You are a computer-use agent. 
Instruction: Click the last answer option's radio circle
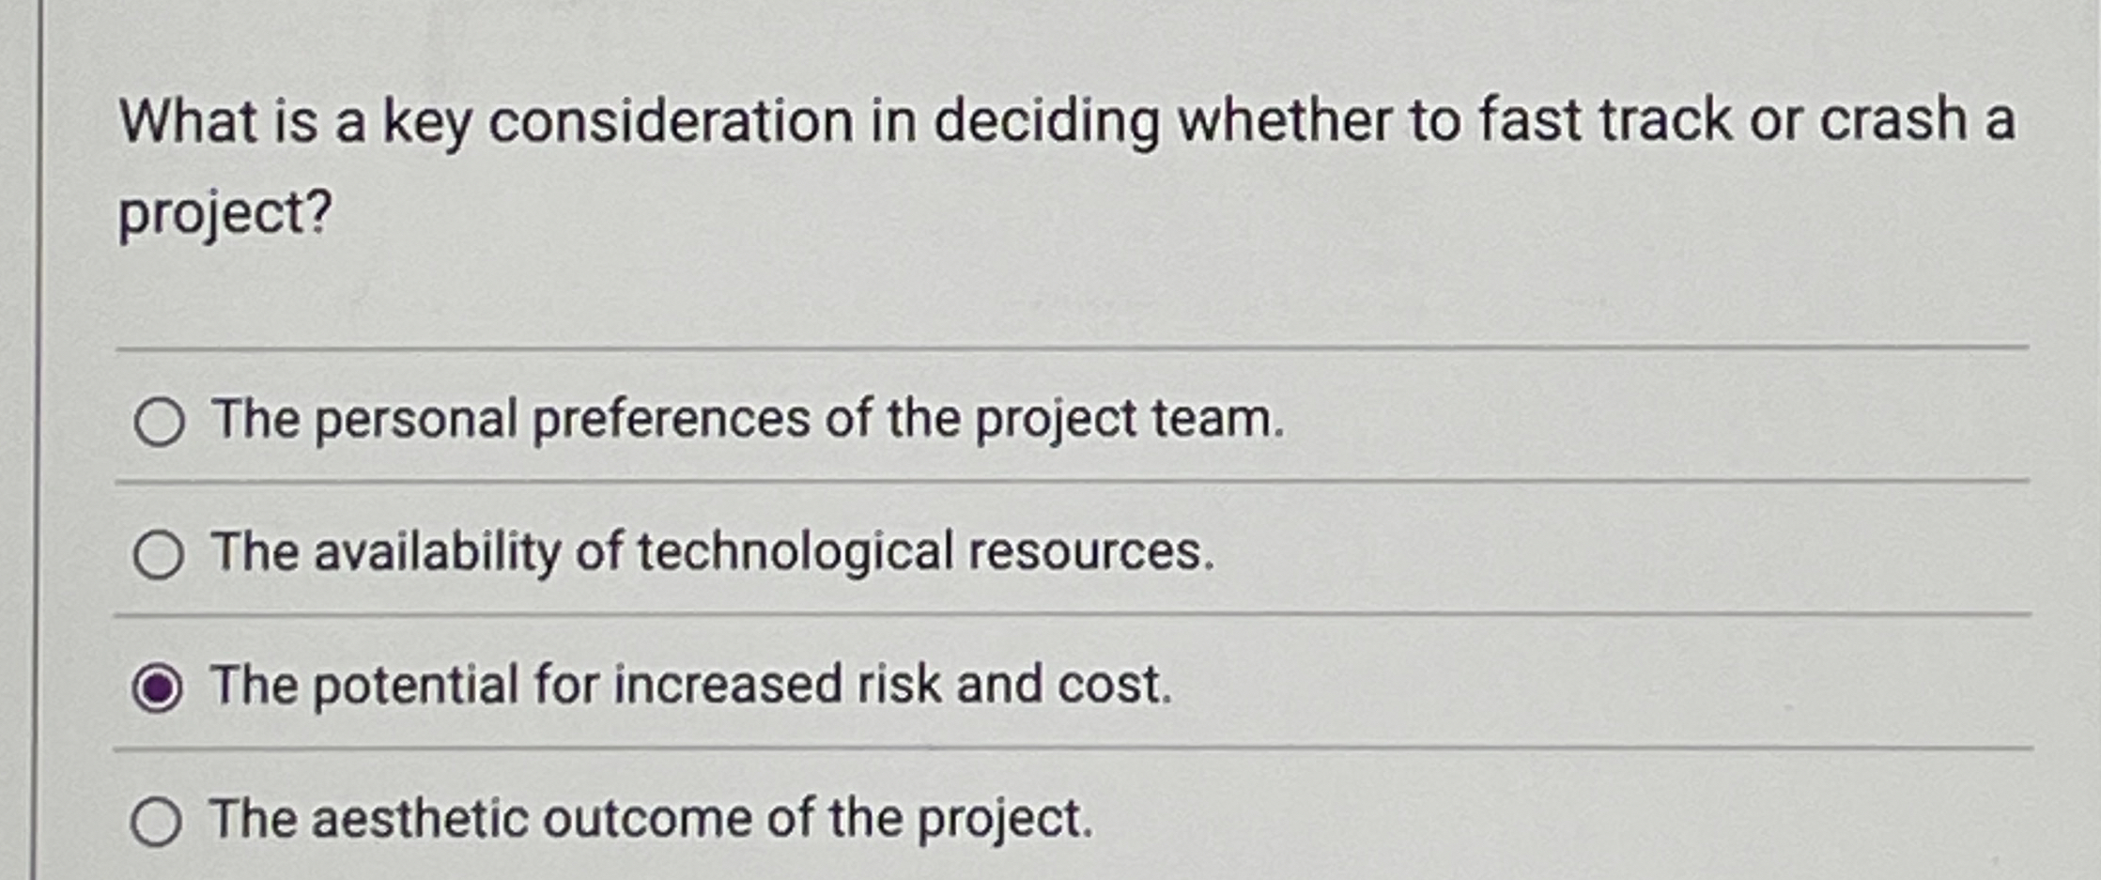(x=160, y=819)
